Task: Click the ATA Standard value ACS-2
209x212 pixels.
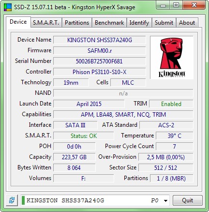Action: (166, 125)
